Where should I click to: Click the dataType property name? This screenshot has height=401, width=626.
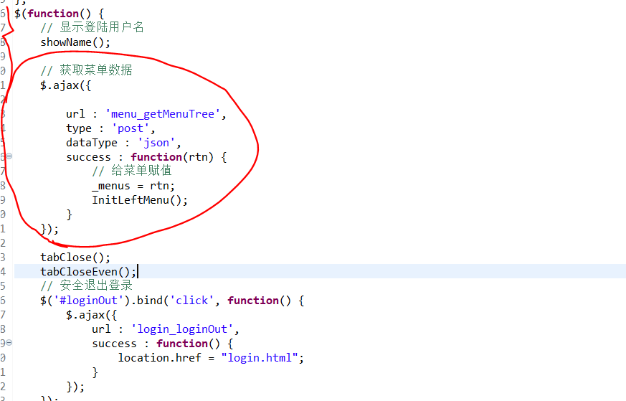tap(92, 143)
